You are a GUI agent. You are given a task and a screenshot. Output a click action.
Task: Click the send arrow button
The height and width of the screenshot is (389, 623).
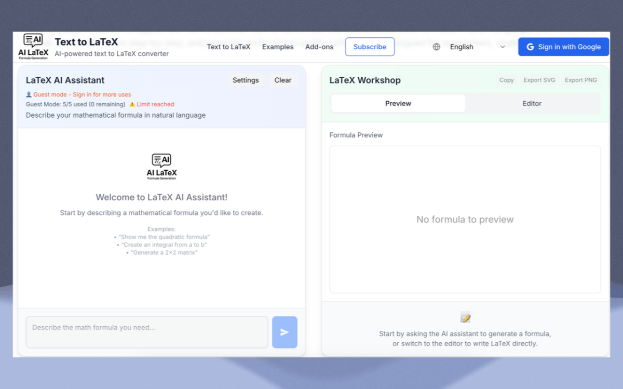point(285,332)
